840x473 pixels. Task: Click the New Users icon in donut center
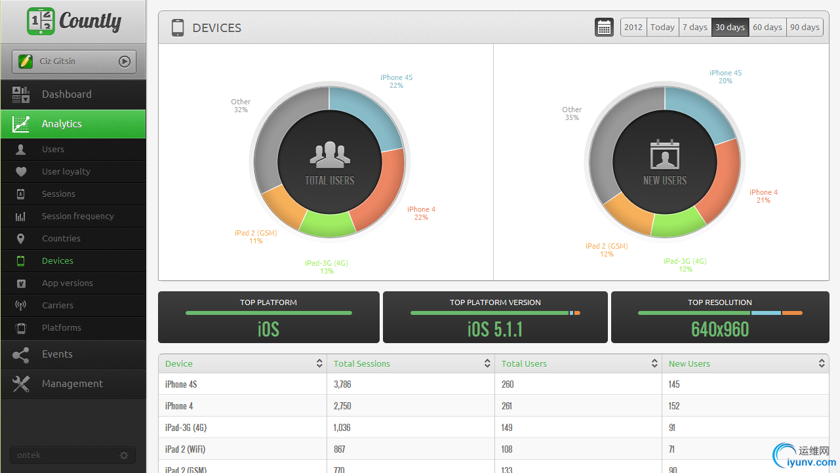point(665,155)
